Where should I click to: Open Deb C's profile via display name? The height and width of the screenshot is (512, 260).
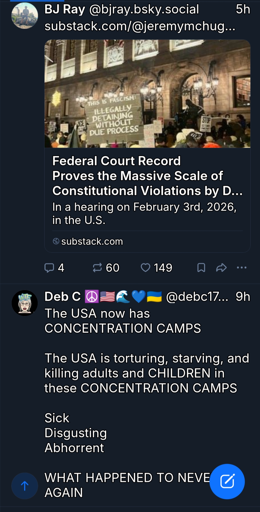click(63, 297)
